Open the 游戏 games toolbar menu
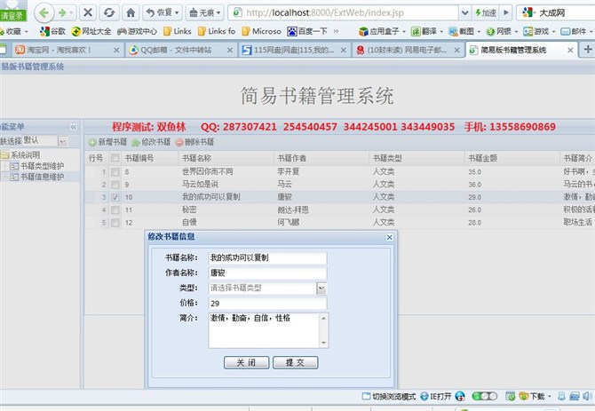This screenshot has height=411, width=595. coord(539,31)
